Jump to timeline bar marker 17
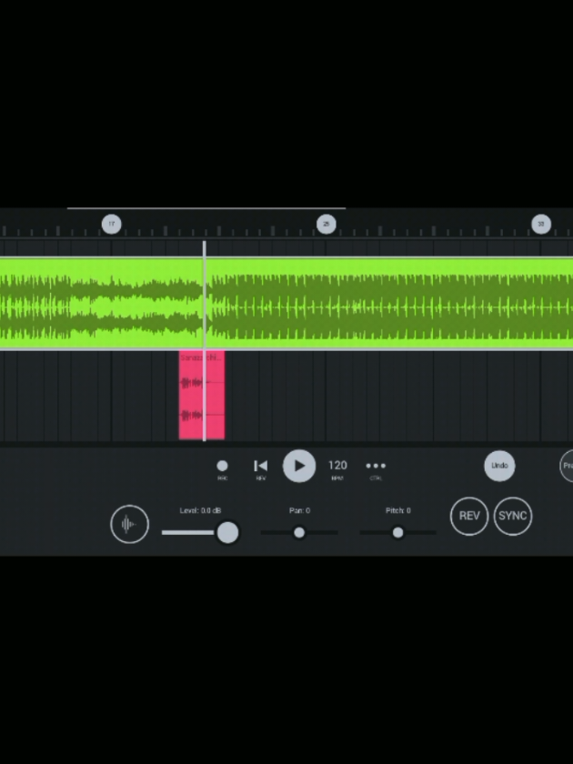 (x=112, y=224)
